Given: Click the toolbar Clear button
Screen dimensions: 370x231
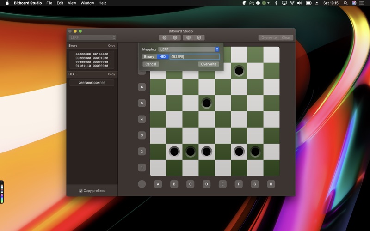Looking at the screenshot, I should tap(286, 38).
